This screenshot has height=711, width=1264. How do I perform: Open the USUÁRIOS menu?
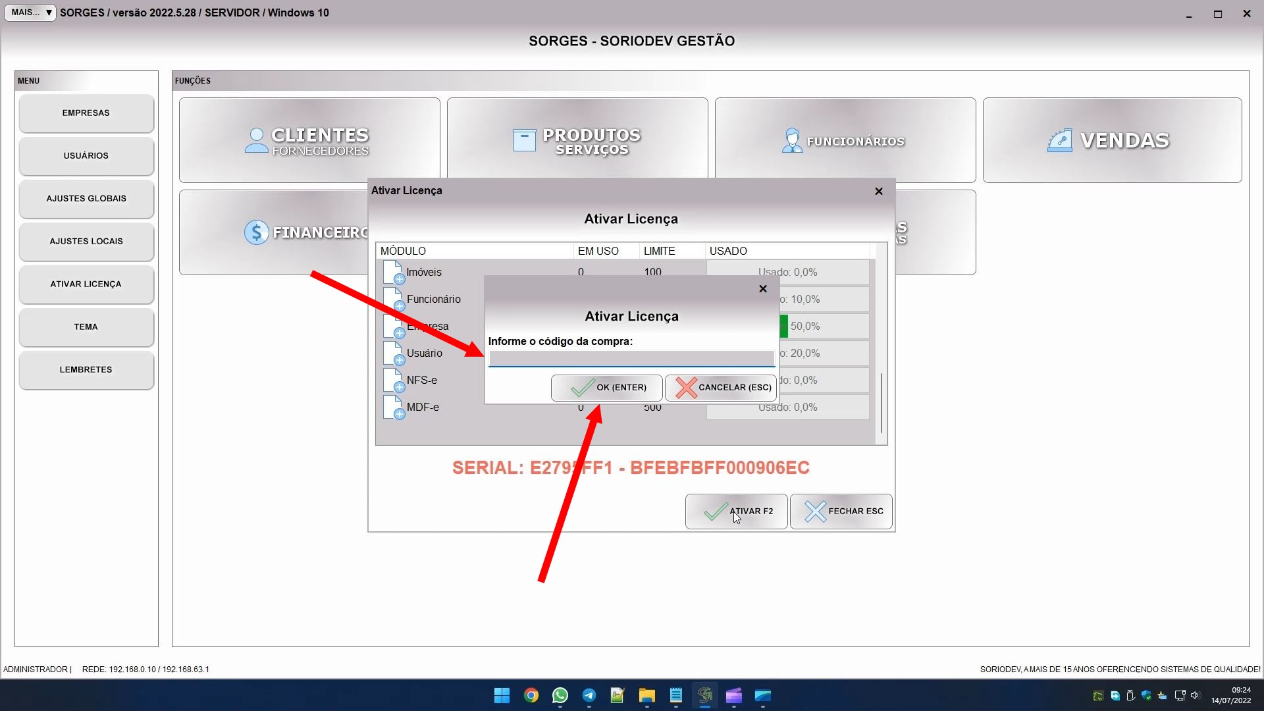(86, 156)
